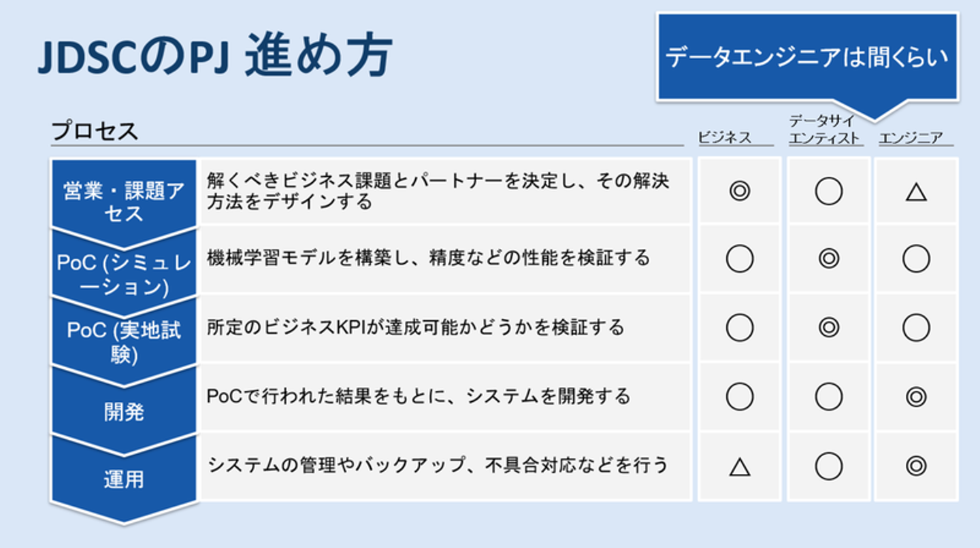Select the 運用 process step
Image resolution: width=980 pixels, height=548 pixels.
point(124,479)
